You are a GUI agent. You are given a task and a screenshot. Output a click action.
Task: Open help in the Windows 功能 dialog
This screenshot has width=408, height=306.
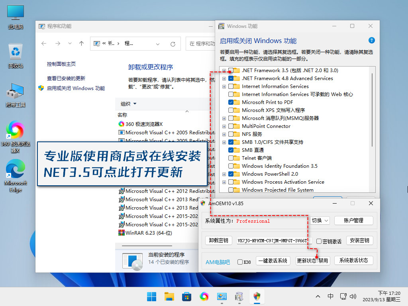click(x=372, y=40)
